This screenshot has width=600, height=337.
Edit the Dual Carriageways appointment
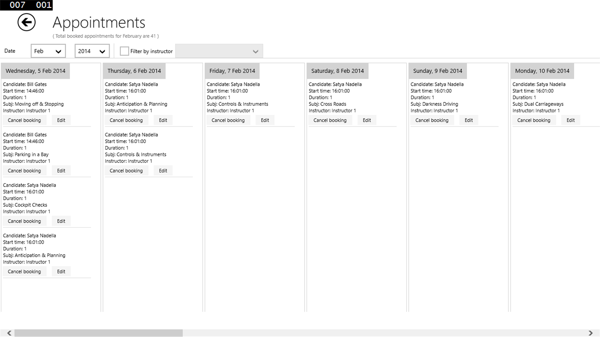(x=570, y=120)
